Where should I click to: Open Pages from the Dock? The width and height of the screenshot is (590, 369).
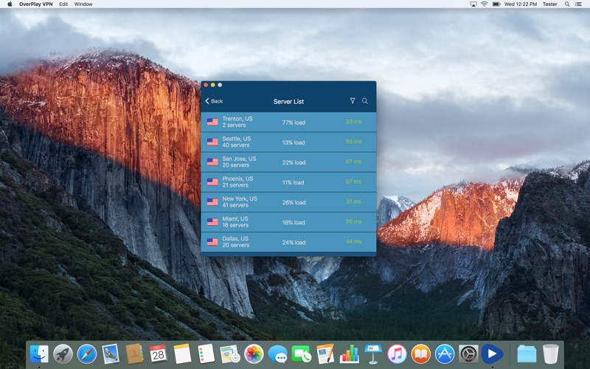tap(325, 354)
